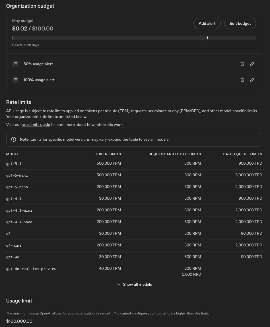270x327 pixels.
Task: Expand Show all models
Action: click(134, 285)
